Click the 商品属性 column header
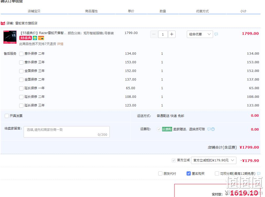The height and width of the screenshot is (197, 265). (91, 11)
